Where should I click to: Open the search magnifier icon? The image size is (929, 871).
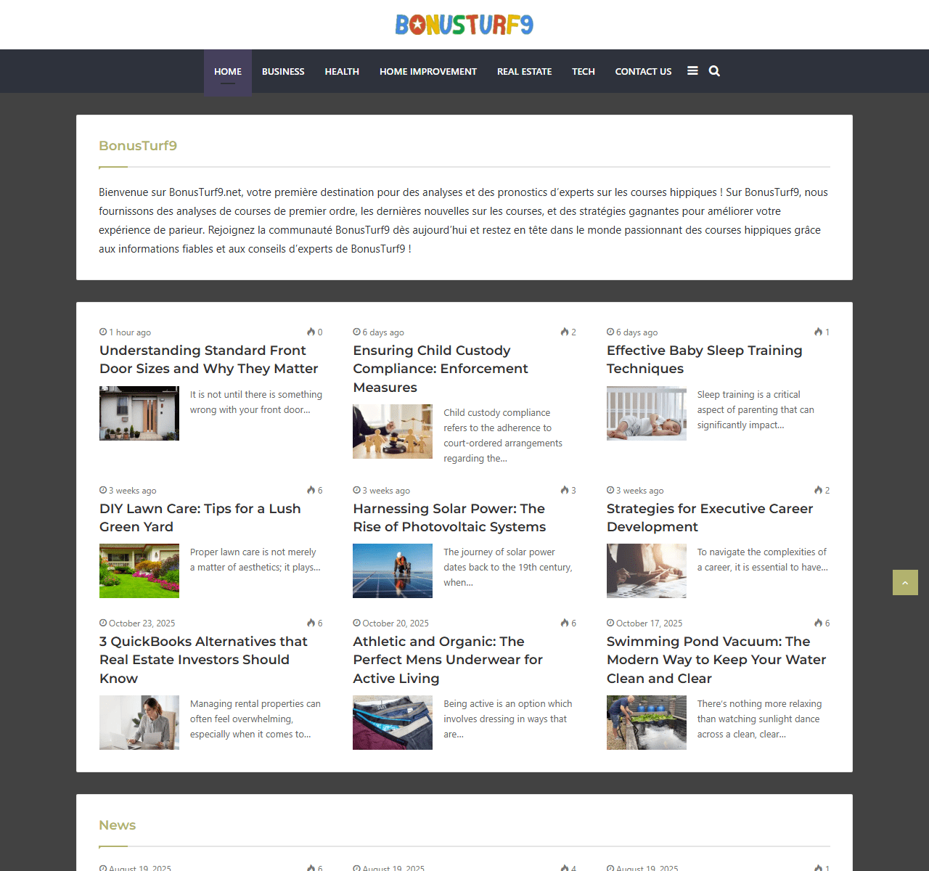pos(714,71)
